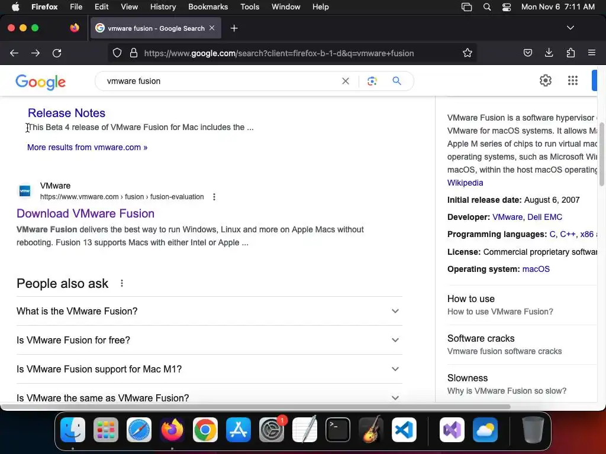Open Firefox View pinned icon
606x454 pixels.
pyautogui.click(x=75, y=28)
